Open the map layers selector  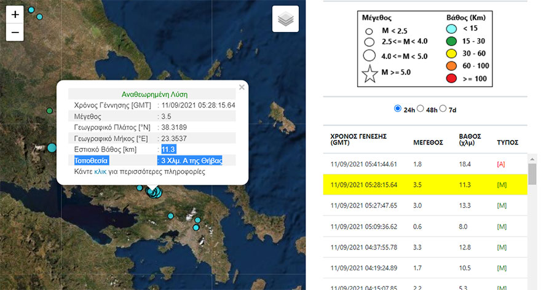point(285,19)
